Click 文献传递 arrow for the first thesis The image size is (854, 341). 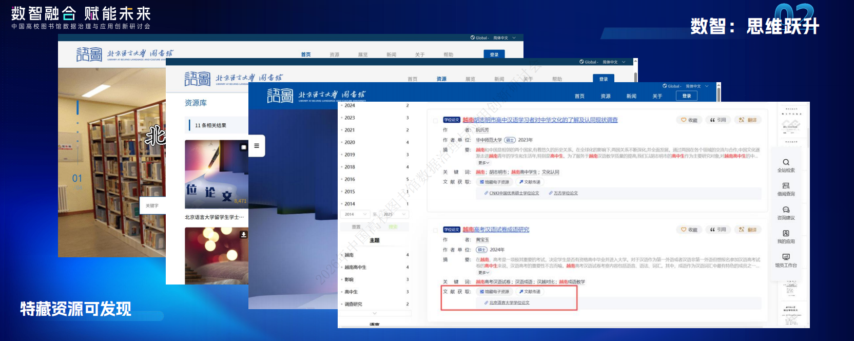[x=521, y=182]
